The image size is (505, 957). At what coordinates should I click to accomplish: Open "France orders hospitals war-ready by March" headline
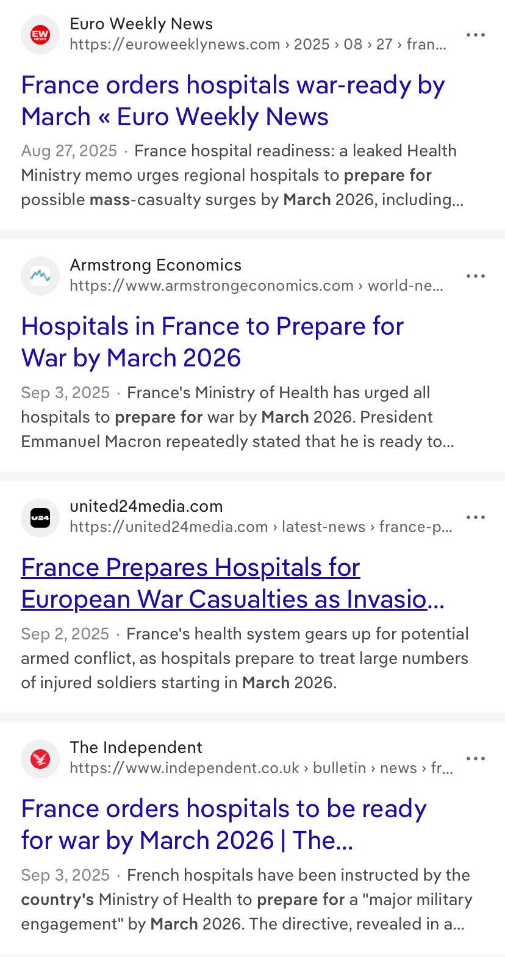pos(233,101)
